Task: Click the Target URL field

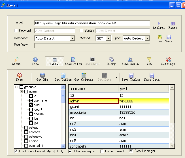Action: tap(92, 23)
